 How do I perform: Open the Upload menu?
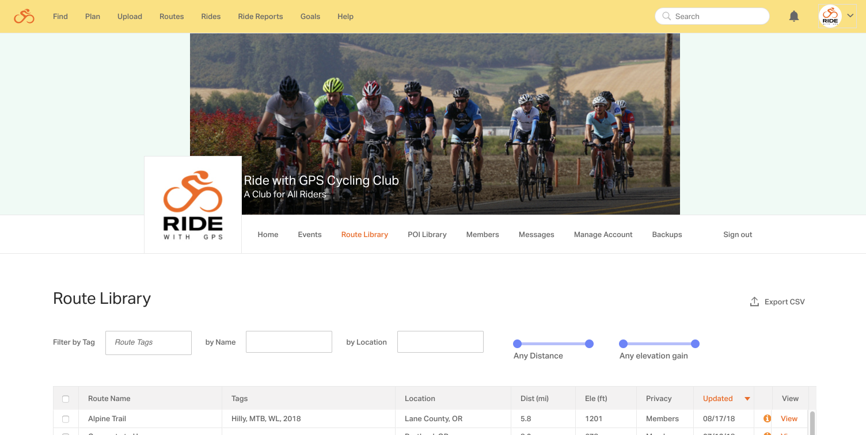(130, 16)
